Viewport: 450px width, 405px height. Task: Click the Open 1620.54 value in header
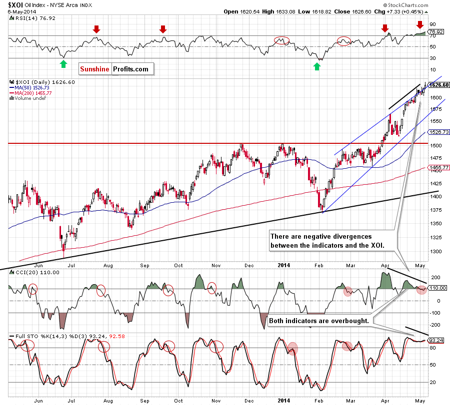coord(241,12)
